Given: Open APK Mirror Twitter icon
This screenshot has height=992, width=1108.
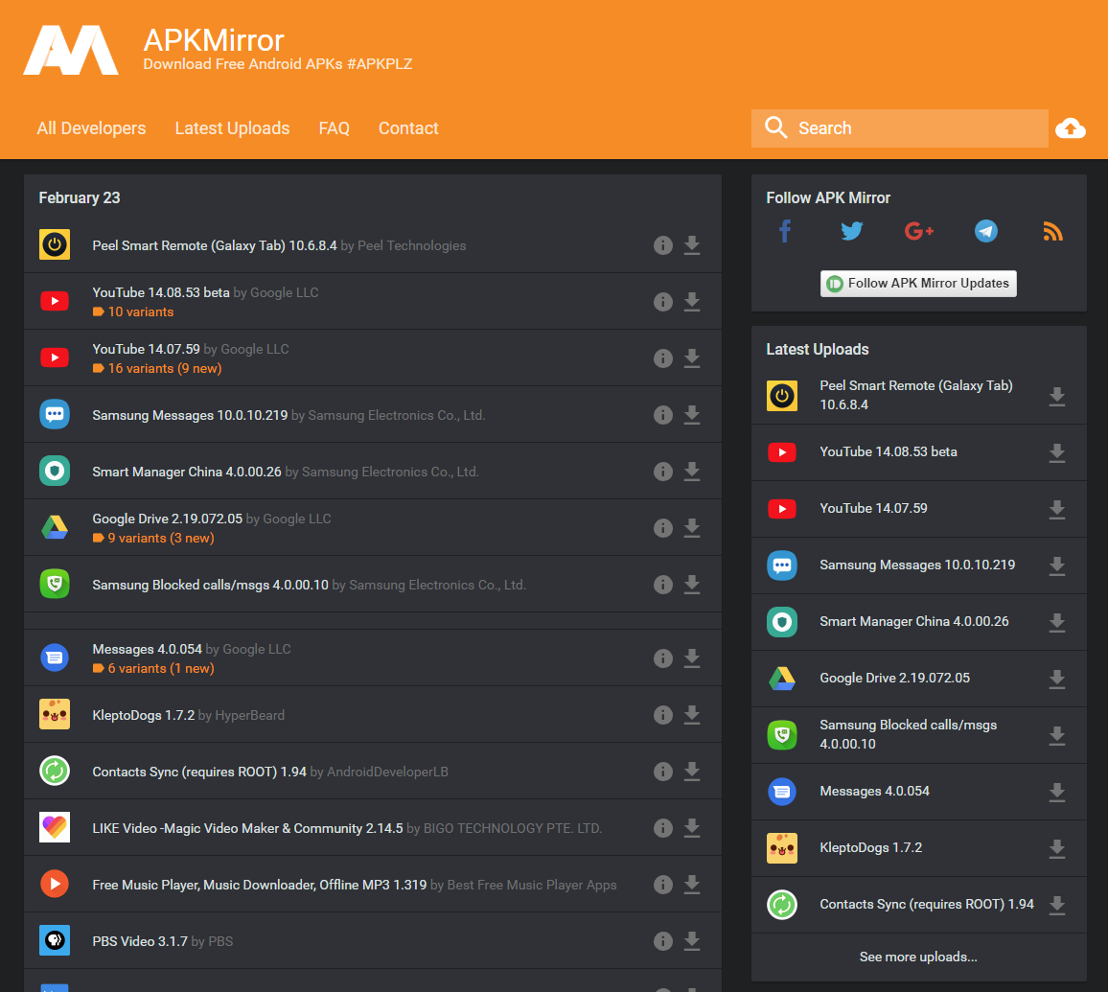Looking at the screenshot, I should (x=851, y=231).
